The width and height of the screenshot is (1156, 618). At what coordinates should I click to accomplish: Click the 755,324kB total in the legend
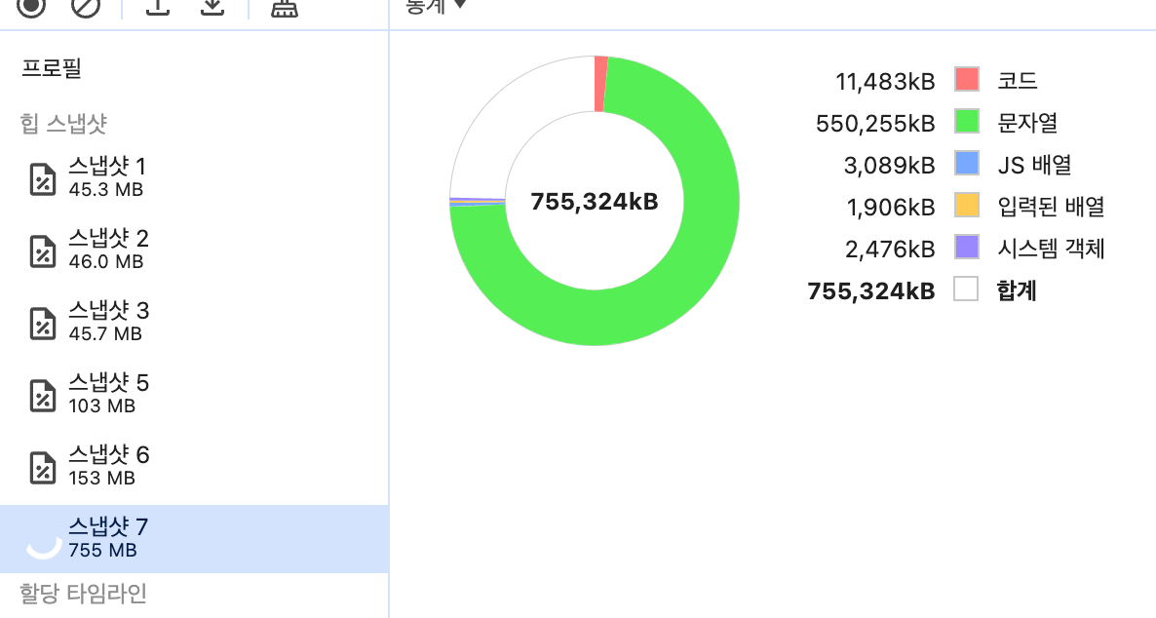[x=871, y=291]
